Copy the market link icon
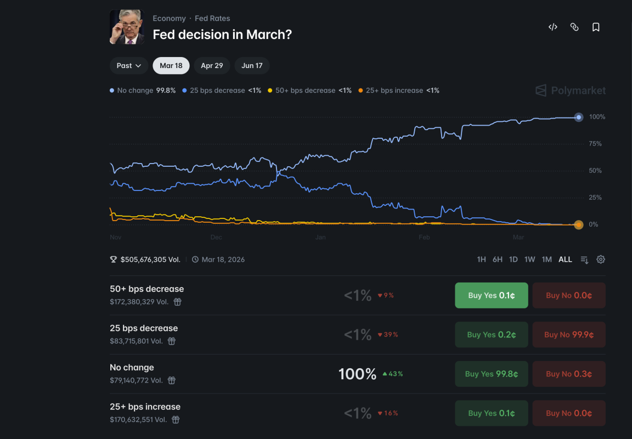632x439 pixels. tap(574, 27)
